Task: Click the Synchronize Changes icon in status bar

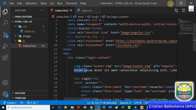Action: 22,103
